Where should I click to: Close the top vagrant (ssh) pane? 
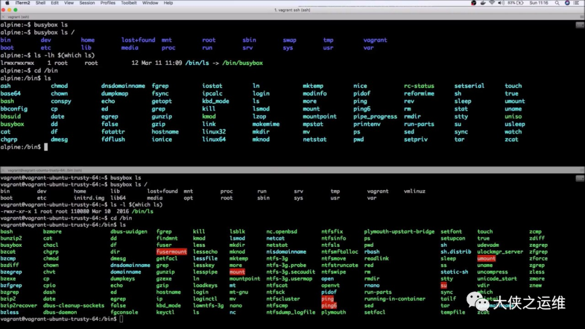click(x=3, y=17)
